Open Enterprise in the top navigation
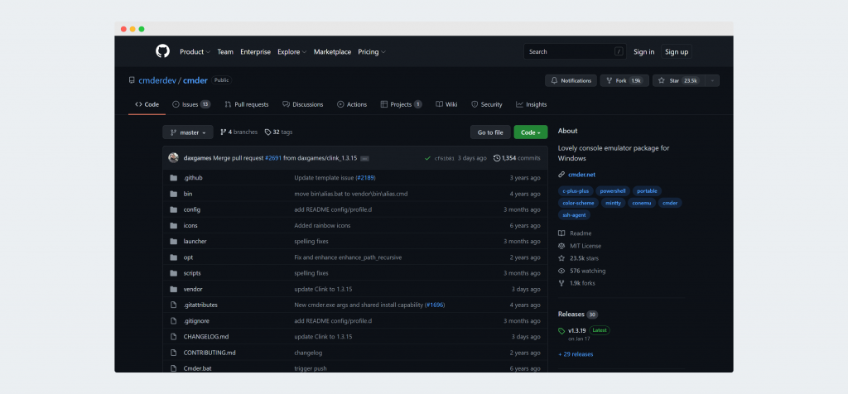The image size is (848, 394). [x=256, y=52]
